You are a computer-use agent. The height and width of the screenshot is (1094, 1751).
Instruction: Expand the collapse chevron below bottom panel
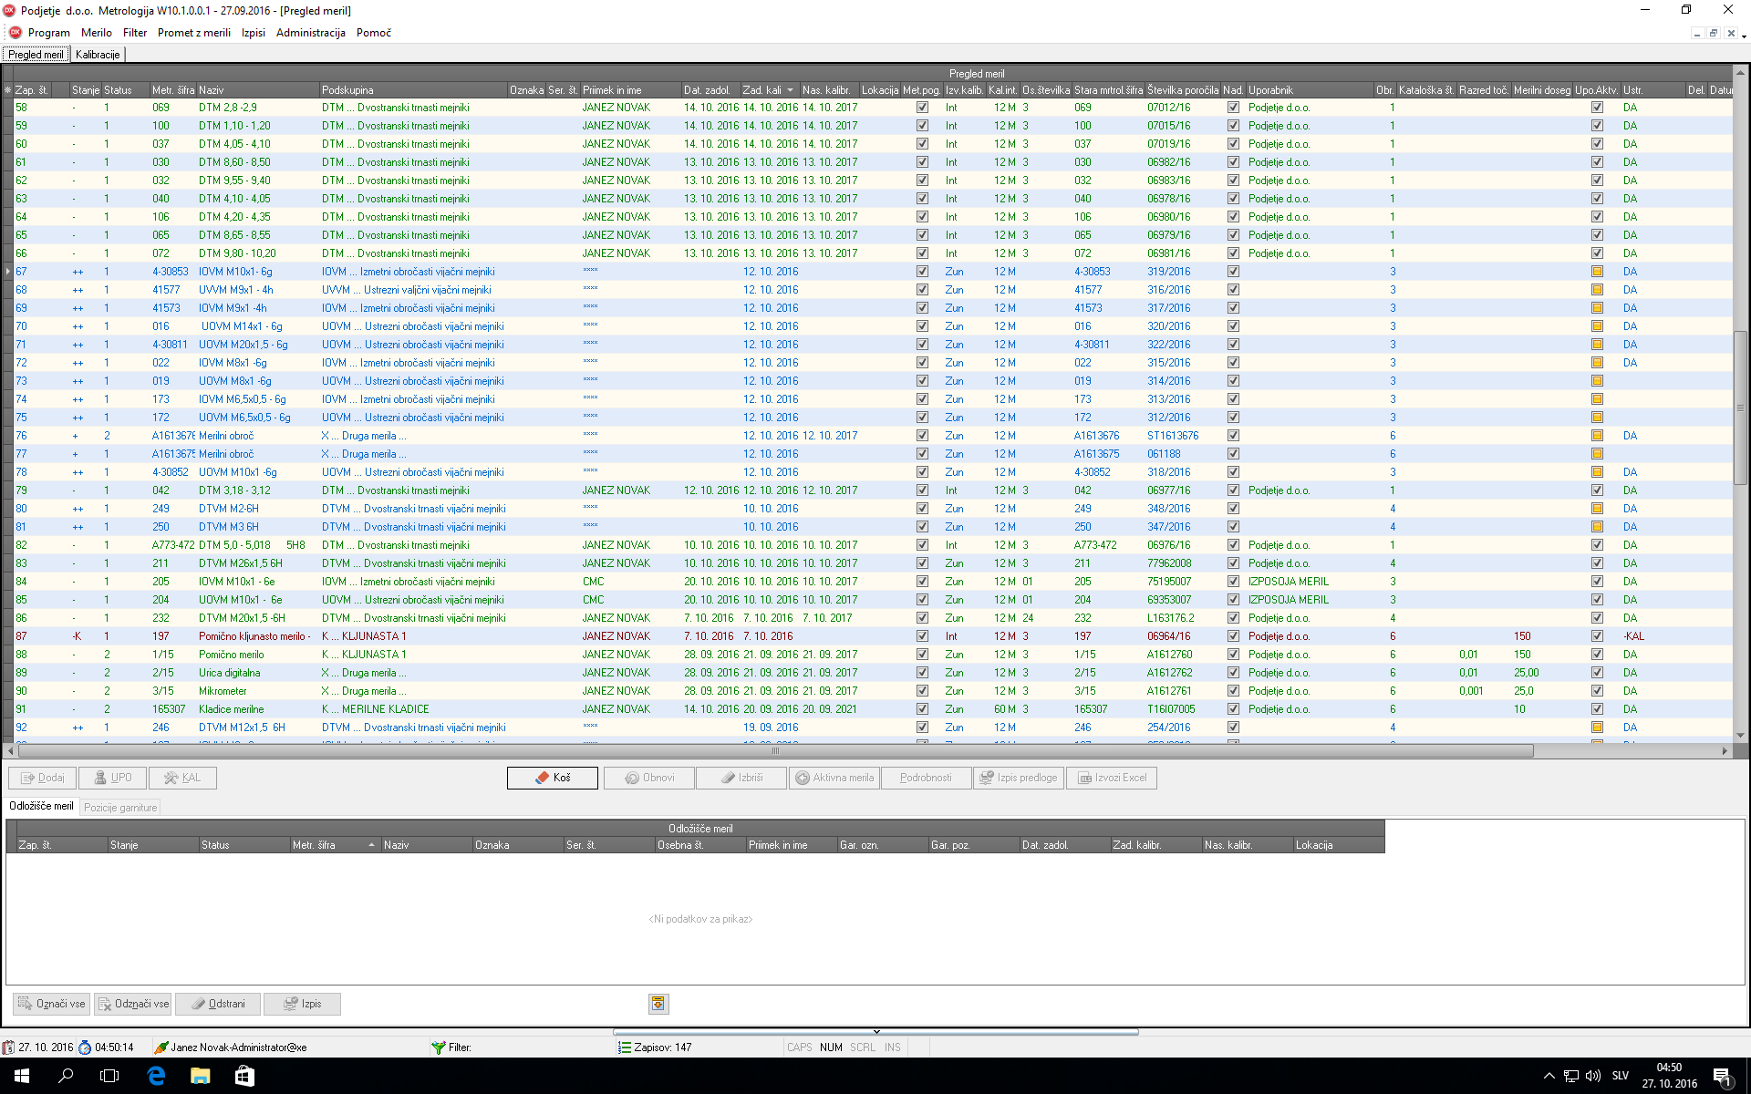pyautogui.click(x=875, y=1032)
